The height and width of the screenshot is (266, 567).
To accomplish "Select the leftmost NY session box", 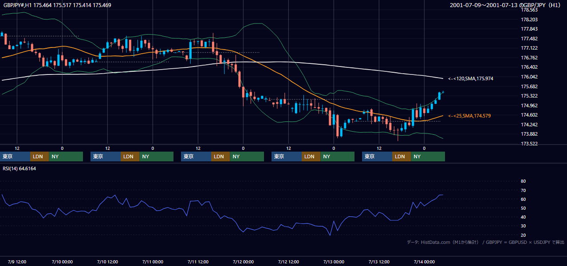I will point(66,156).
